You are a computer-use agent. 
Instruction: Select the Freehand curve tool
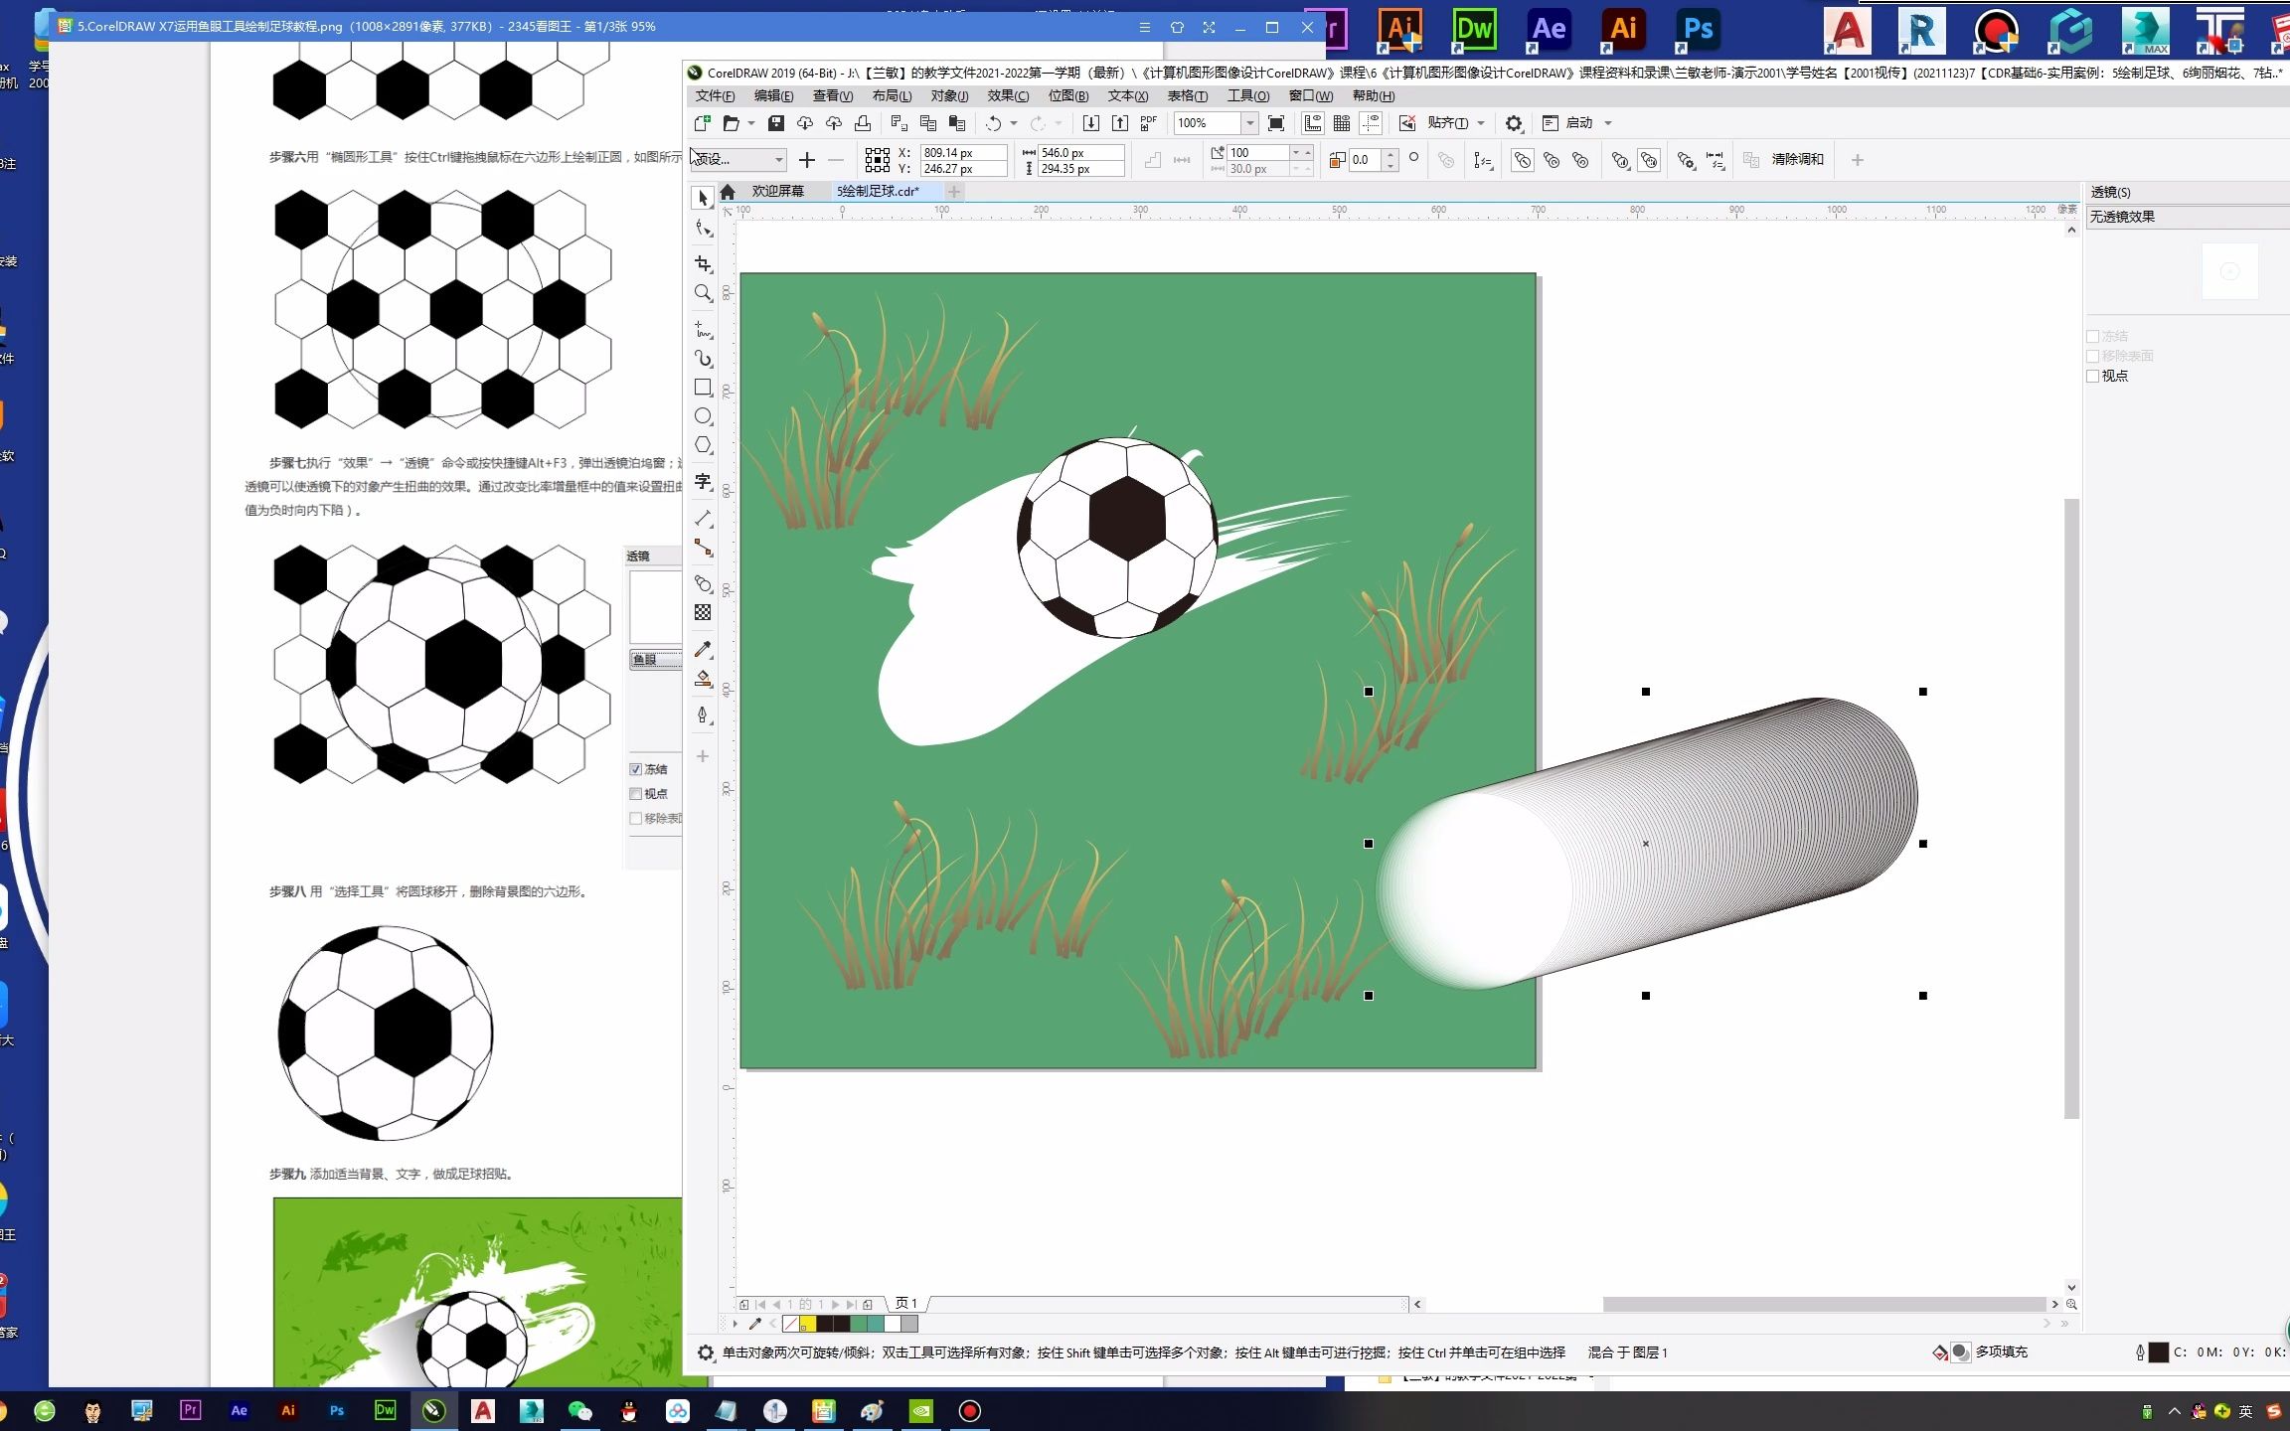point(703,329)
